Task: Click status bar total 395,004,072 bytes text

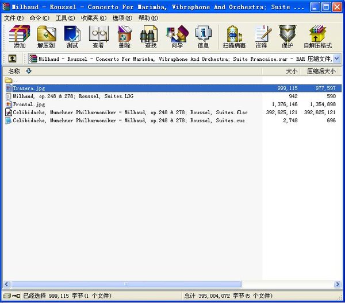Action: coord(228,296)
